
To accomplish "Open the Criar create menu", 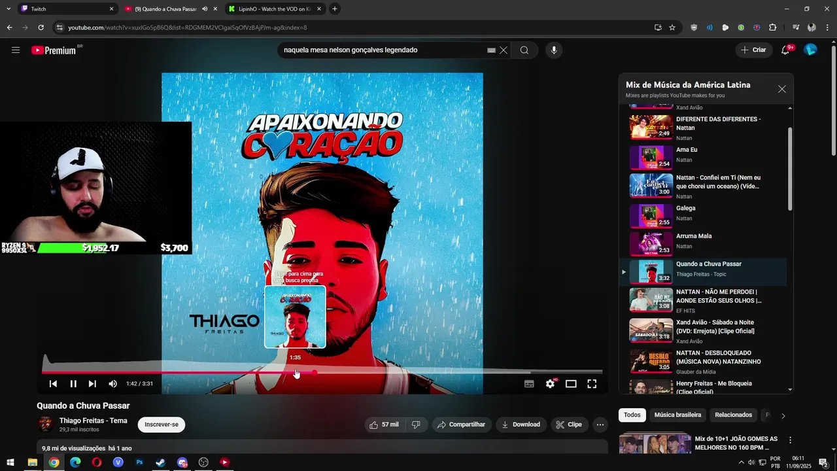I will point(753,50).
